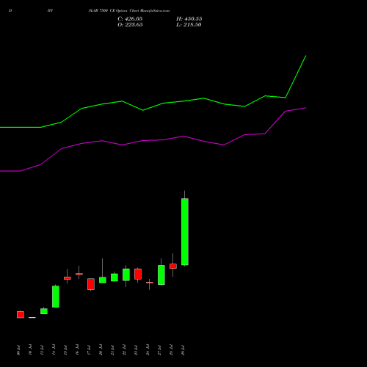Screen dimensions: 367x367
Task: Click the close value C: 426.05
Action: click(130, 19)
